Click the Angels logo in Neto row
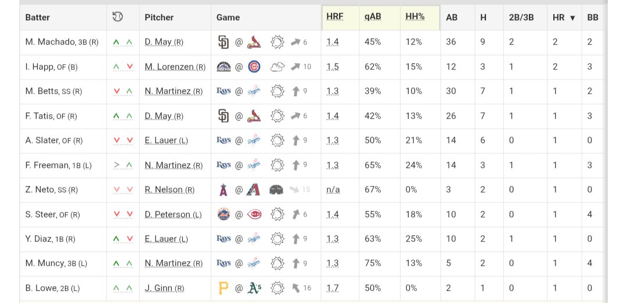Viewport: 627px width, 303px height. [224, 189]
